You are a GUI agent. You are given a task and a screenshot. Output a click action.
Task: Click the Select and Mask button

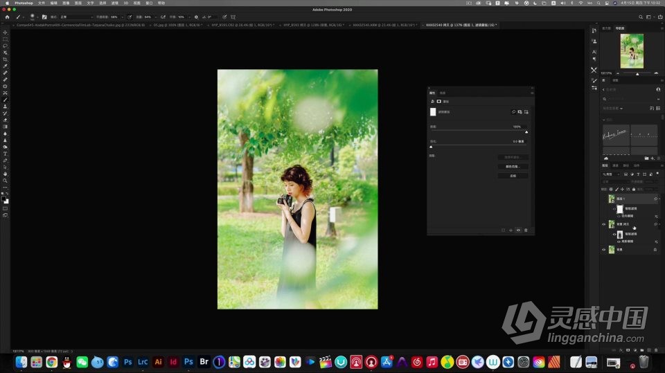[x=513, y=157]
